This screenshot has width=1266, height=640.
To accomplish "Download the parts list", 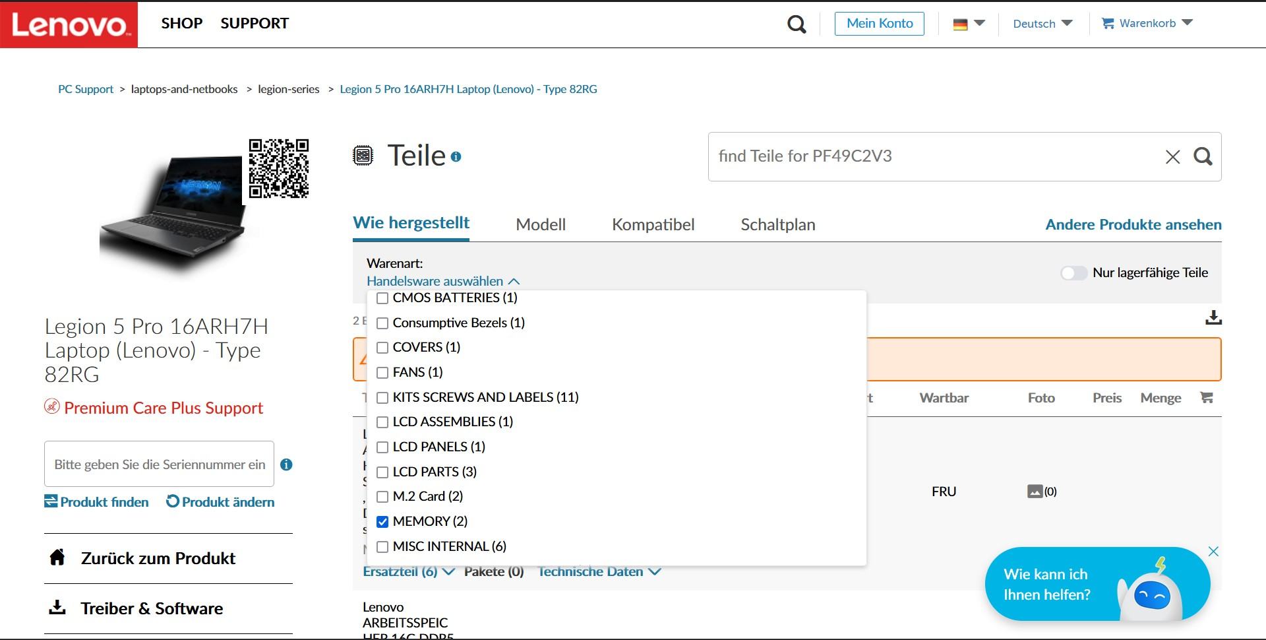I will click(x=1213, y=318).
